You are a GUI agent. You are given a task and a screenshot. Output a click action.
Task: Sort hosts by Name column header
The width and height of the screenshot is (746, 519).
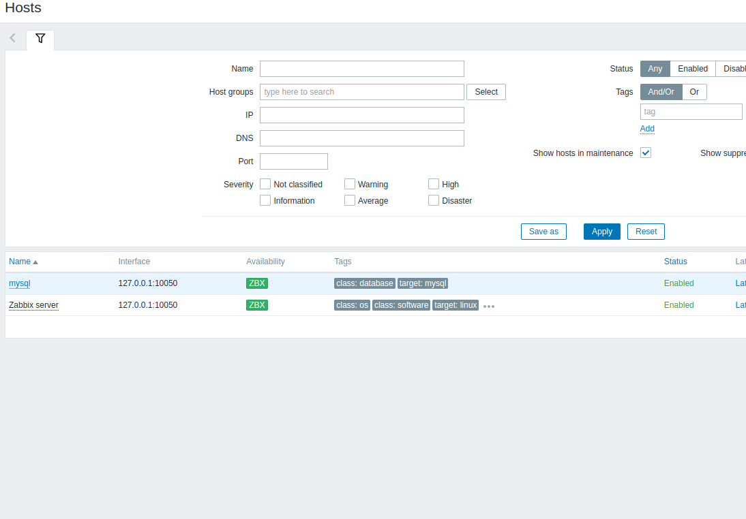point(20,262)
